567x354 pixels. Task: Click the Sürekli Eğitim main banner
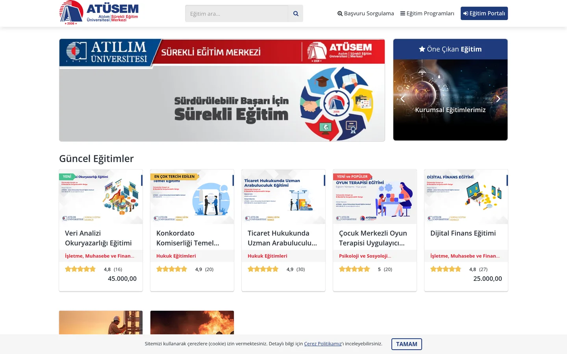[x=222, y=90]
